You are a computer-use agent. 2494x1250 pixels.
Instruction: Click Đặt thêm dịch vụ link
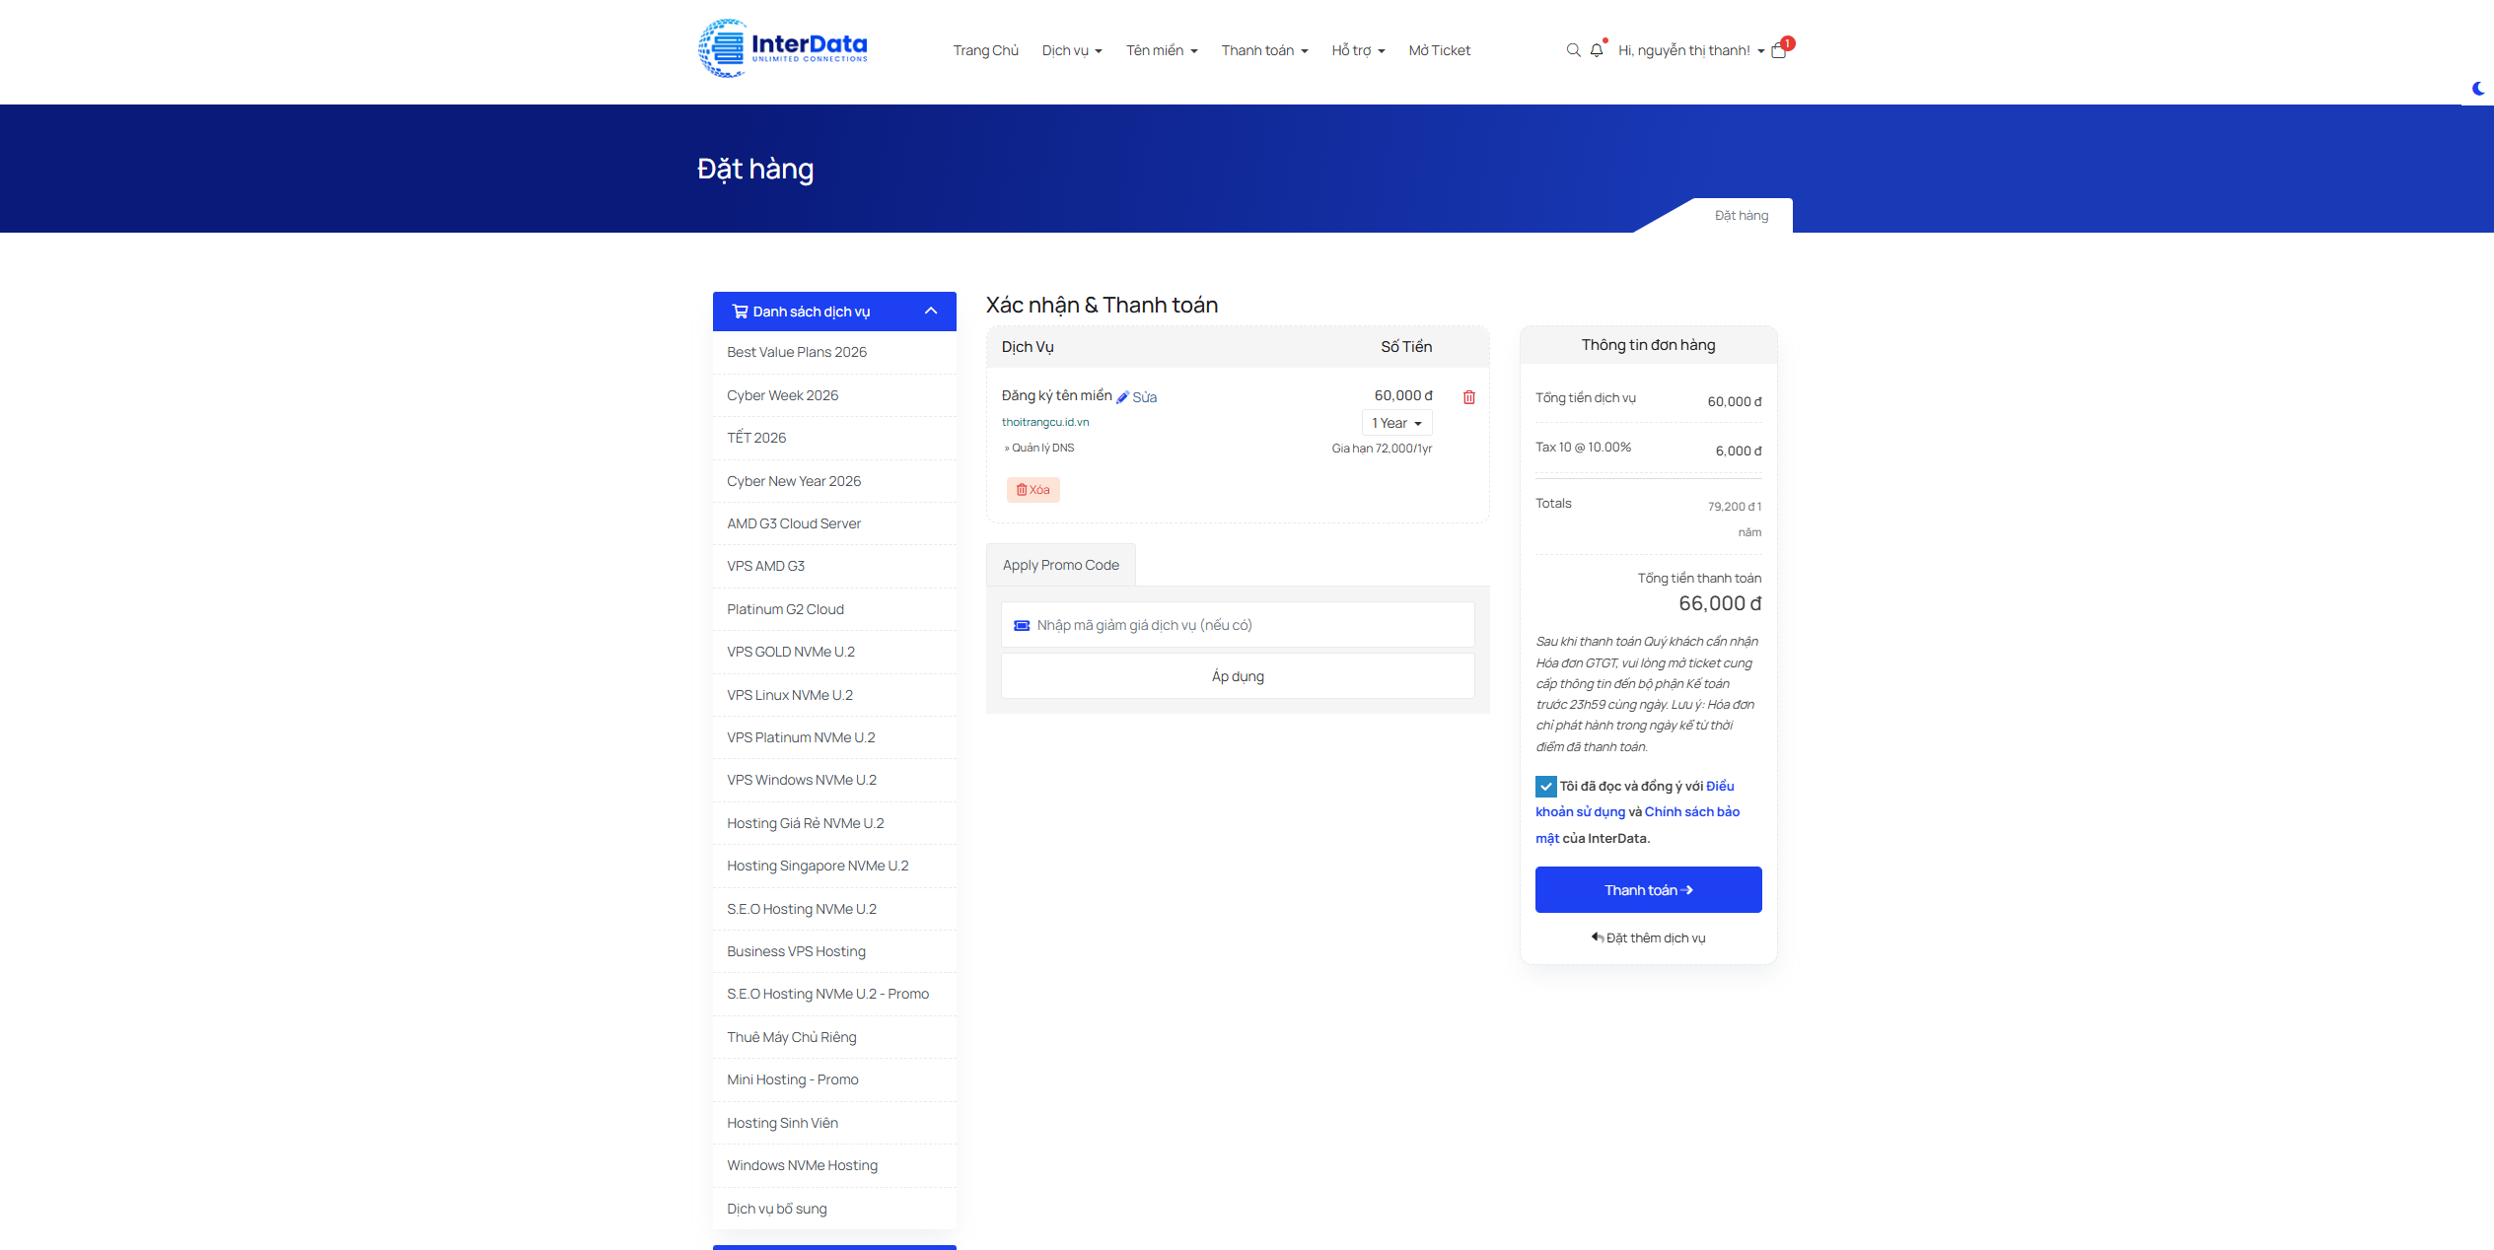click(1648, 937)
